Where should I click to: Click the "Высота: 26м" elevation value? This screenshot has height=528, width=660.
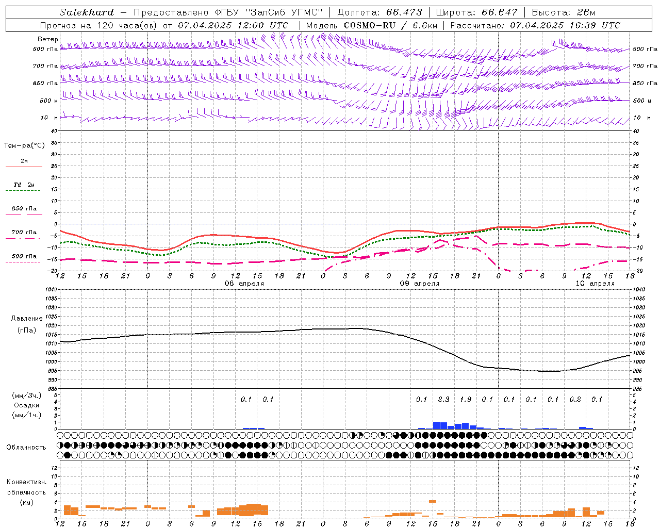click(564, 12)
